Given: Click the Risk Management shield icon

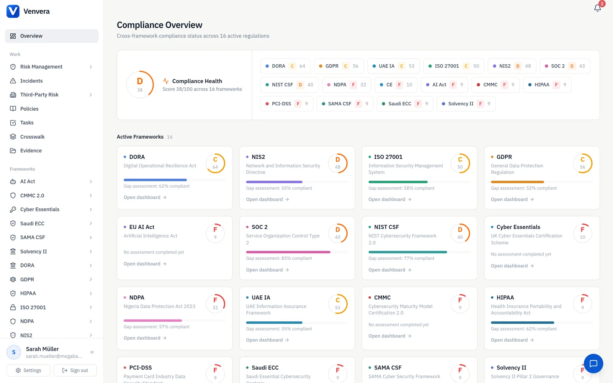Looking at the screenshot, I should tap(13, 67).
